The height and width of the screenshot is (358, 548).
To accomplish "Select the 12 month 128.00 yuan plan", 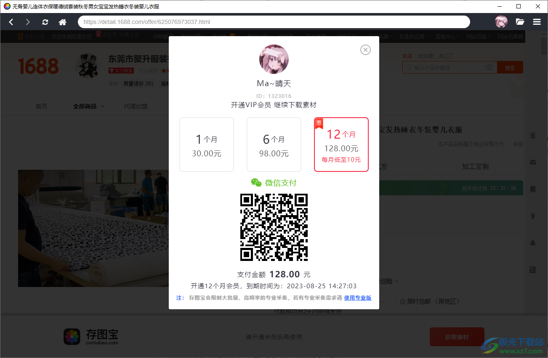I will click(x=341, y=145).
